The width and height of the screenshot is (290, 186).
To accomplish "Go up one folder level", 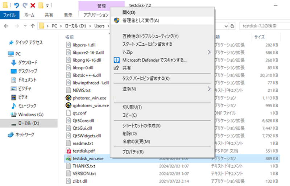I will [x=33, y=26].
